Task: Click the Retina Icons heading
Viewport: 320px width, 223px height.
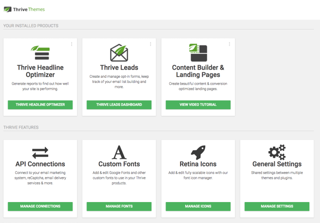Action: [x=198, y=164]
